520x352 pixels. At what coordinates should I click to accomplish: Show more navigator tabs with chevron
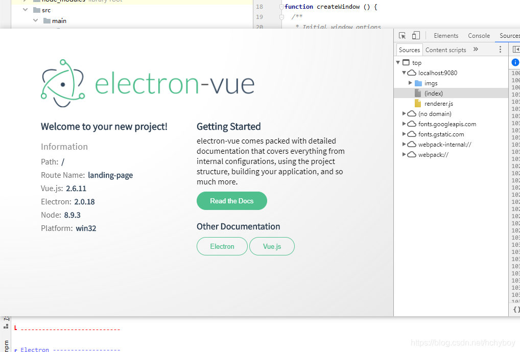[x=476, y=49]
